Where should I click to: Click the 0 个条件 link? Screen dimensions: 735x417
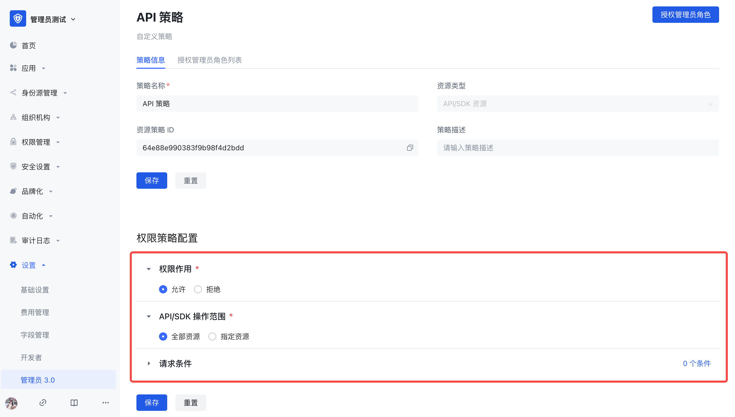696,363
